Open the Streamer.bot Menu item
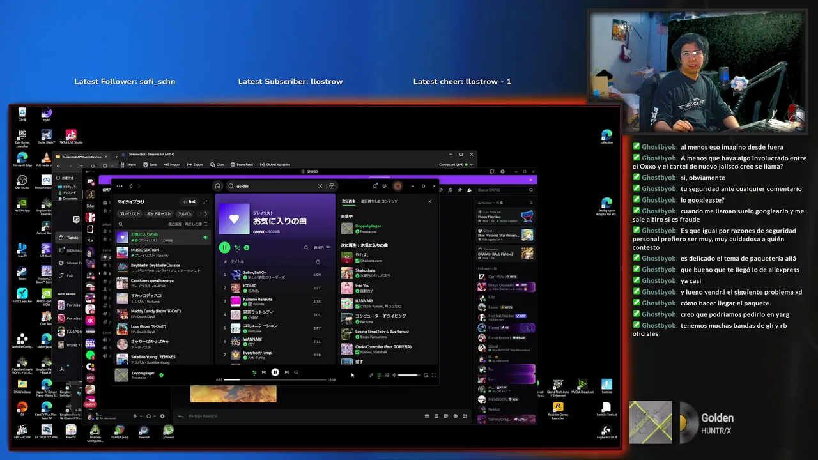 tap(129, 164)
